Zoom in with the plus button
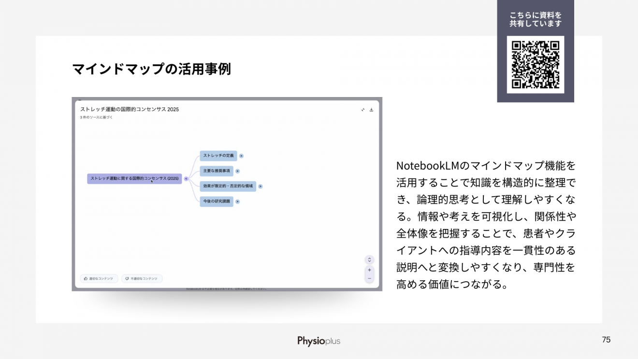 369,270
